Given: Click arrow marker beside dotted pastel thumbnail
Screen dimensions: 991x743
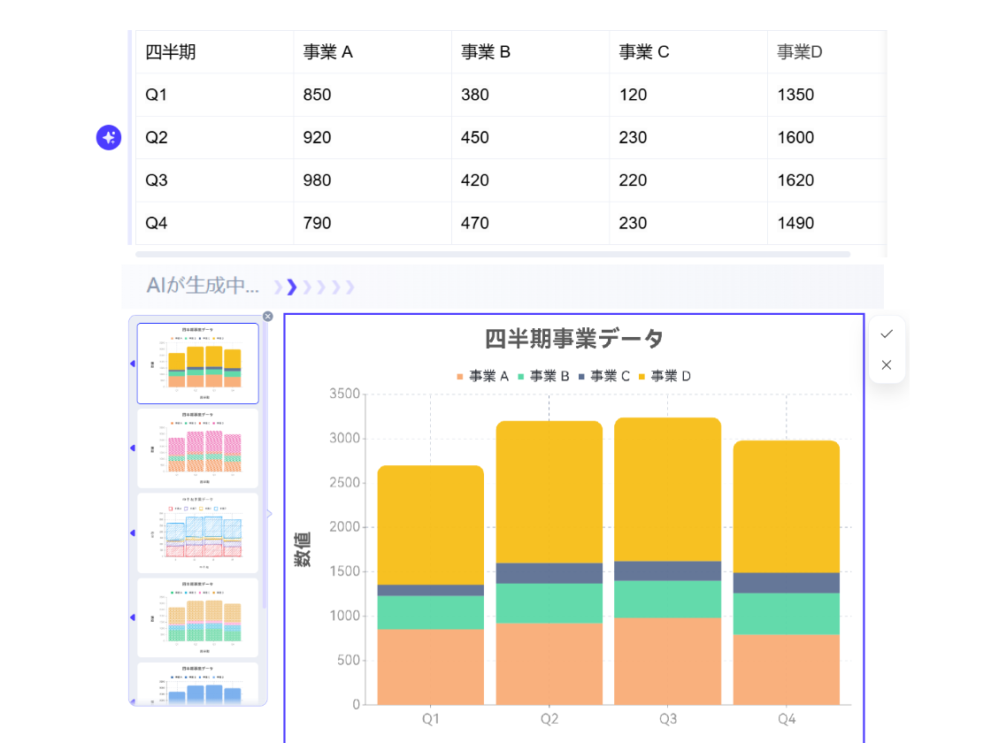Looking at the screenshot, I should 133,617.
